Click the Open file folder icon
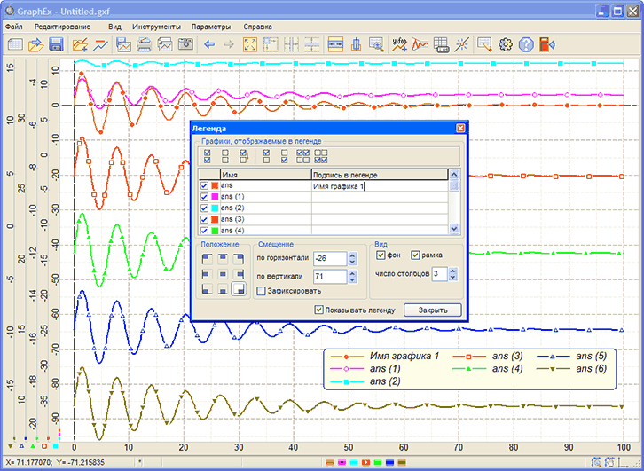The width and height of the screenshot is (644, 471). click(35, 44)
